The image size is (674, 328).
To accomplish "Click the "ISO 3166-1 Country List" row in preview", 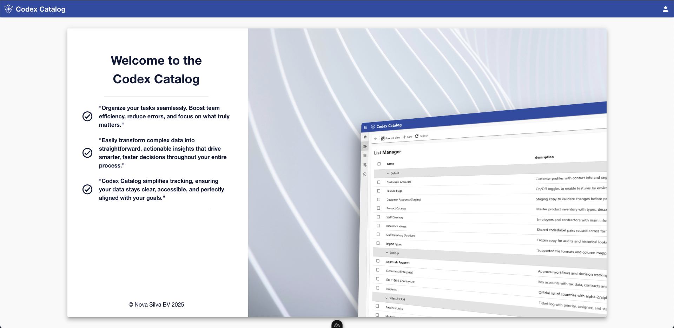I will click(400, 281).
